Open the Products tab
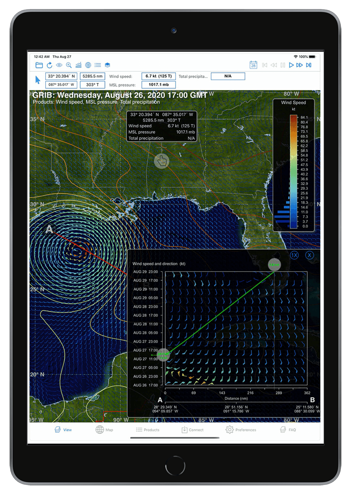Image resolution: width=351 pixels, height=495 pixels. [x=148, y=430]
